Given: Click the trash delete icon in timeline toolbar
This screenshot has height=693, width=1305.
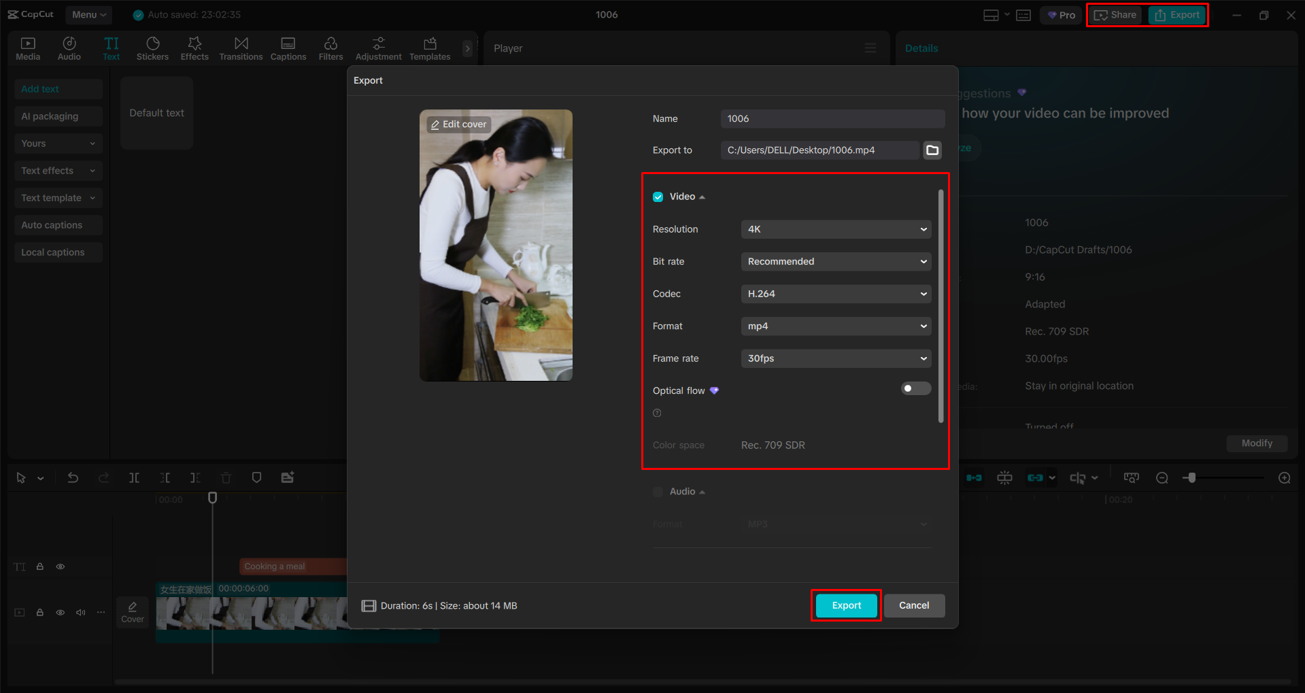Looking at the screenshot, I should 225,477.
